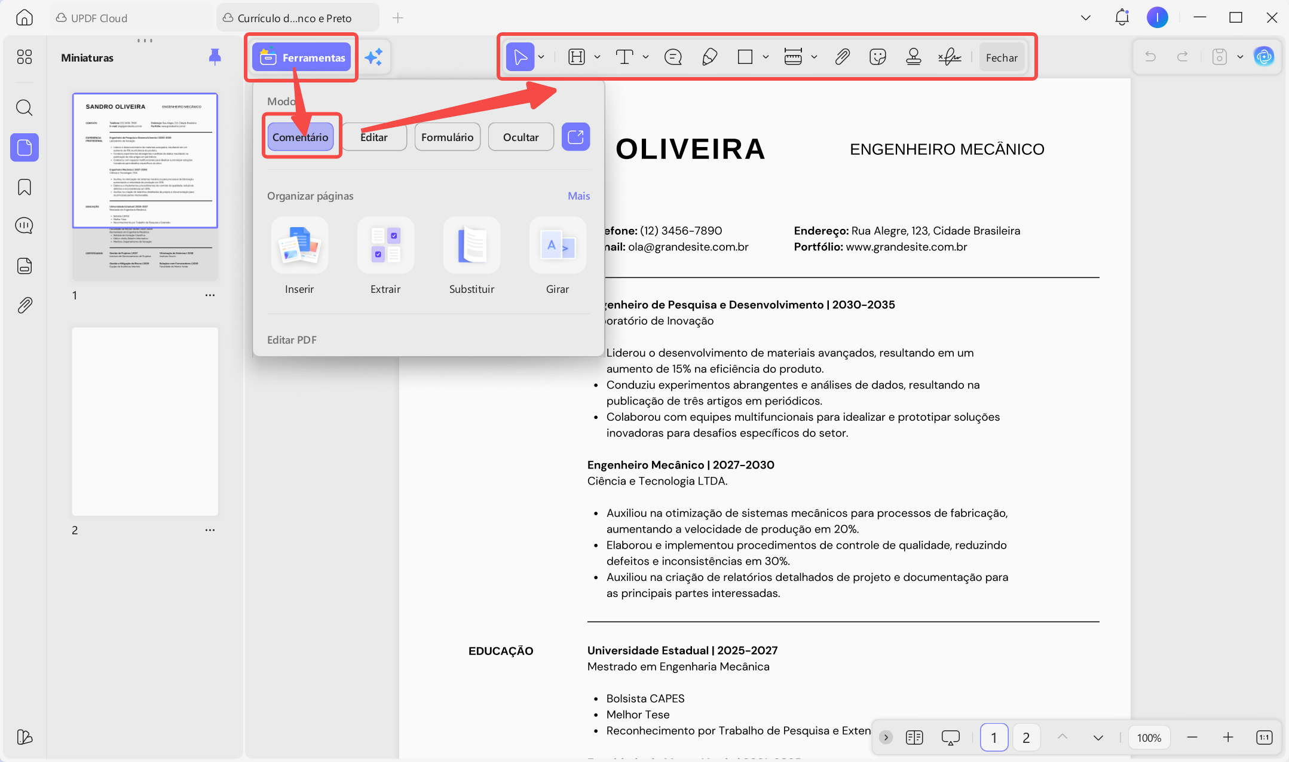The width and height of the screenshot is (1289, 762).
Task: Go to next page arrow
Action: (x=1098, y=737)
